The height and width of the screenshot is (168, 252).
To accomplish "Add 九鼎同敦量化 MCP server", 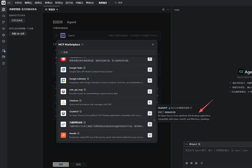I will 150,124.
